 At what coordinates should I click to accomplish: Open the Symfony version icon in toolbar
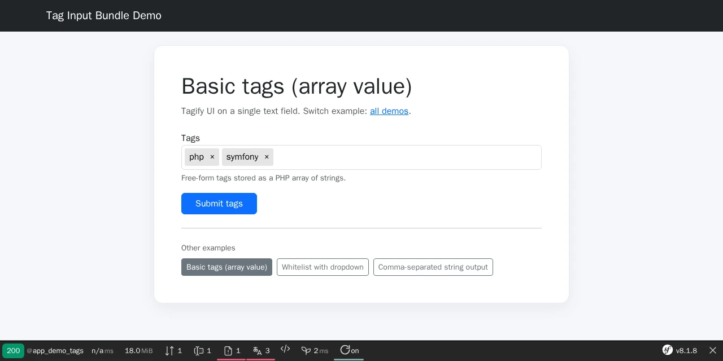tap(668, 350)
